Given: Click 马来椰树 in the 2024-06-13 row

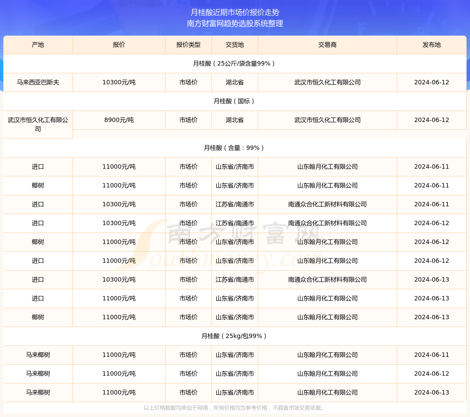Looking at the screenshot, I should coord(38,392).
